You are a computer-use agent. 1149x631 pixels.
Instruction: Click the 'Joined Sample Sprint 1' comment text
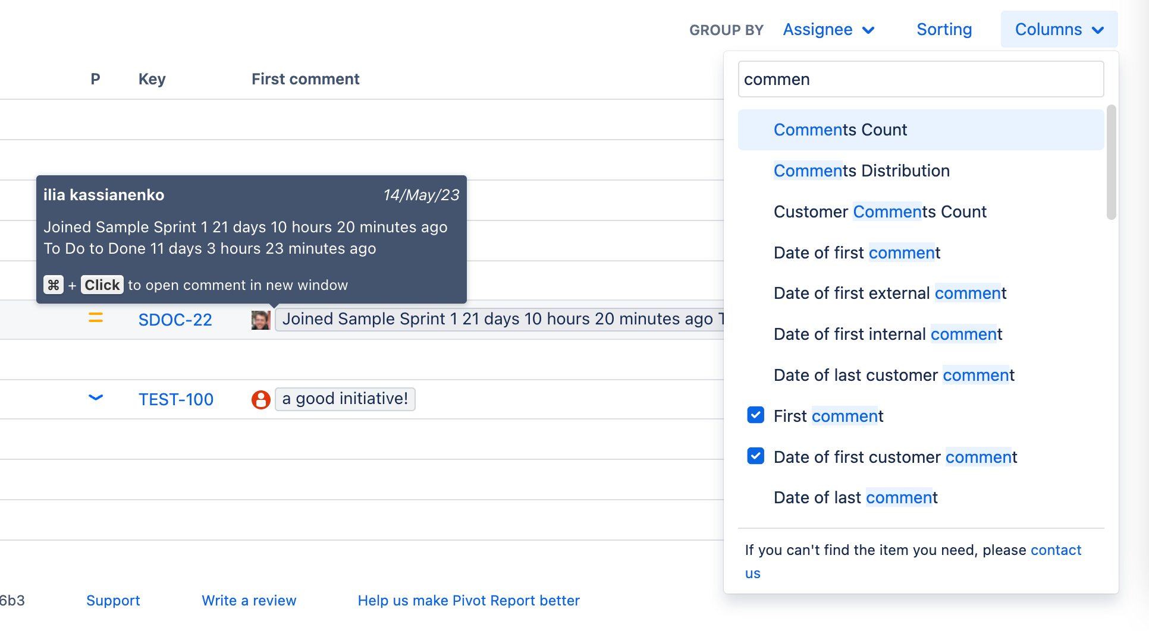click(500, 319)
